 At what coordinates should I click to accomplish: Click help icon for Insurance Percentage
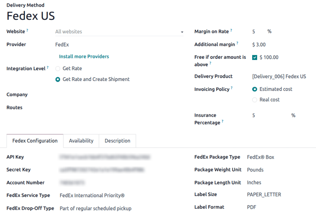[x=223, y=121]
